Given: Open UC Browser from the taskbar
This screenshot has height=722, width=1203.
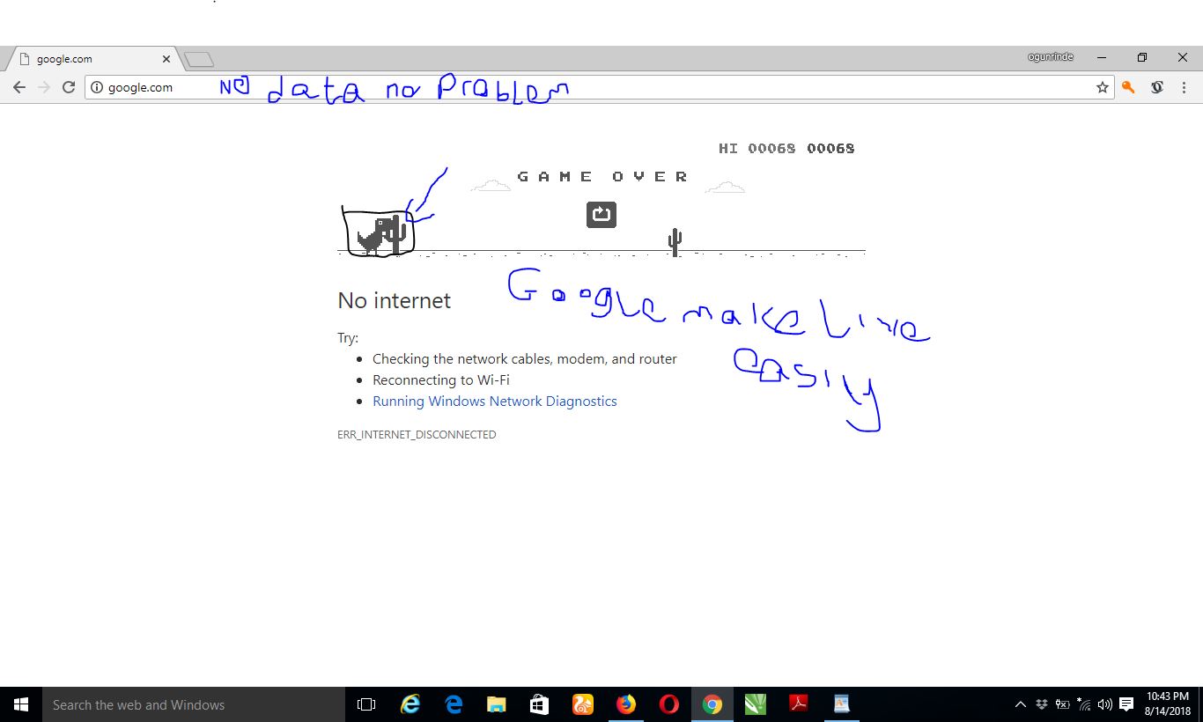Looking at the screenshot, I should [x=583, y=704].
